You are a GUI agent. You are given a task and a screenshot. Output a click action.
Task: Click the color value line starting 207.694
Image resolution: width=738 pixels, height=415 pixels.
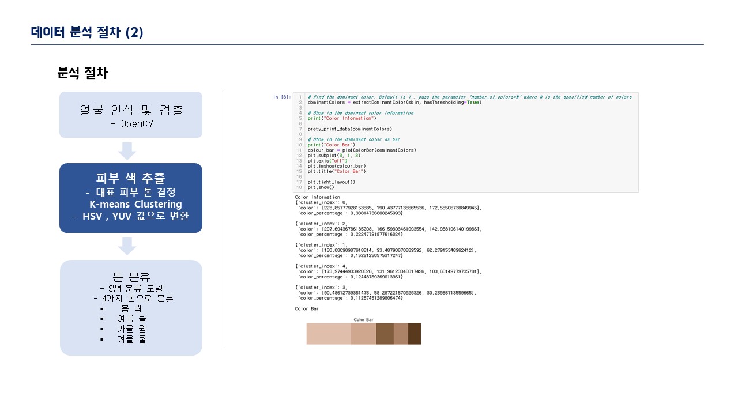[x=389, y=229]
